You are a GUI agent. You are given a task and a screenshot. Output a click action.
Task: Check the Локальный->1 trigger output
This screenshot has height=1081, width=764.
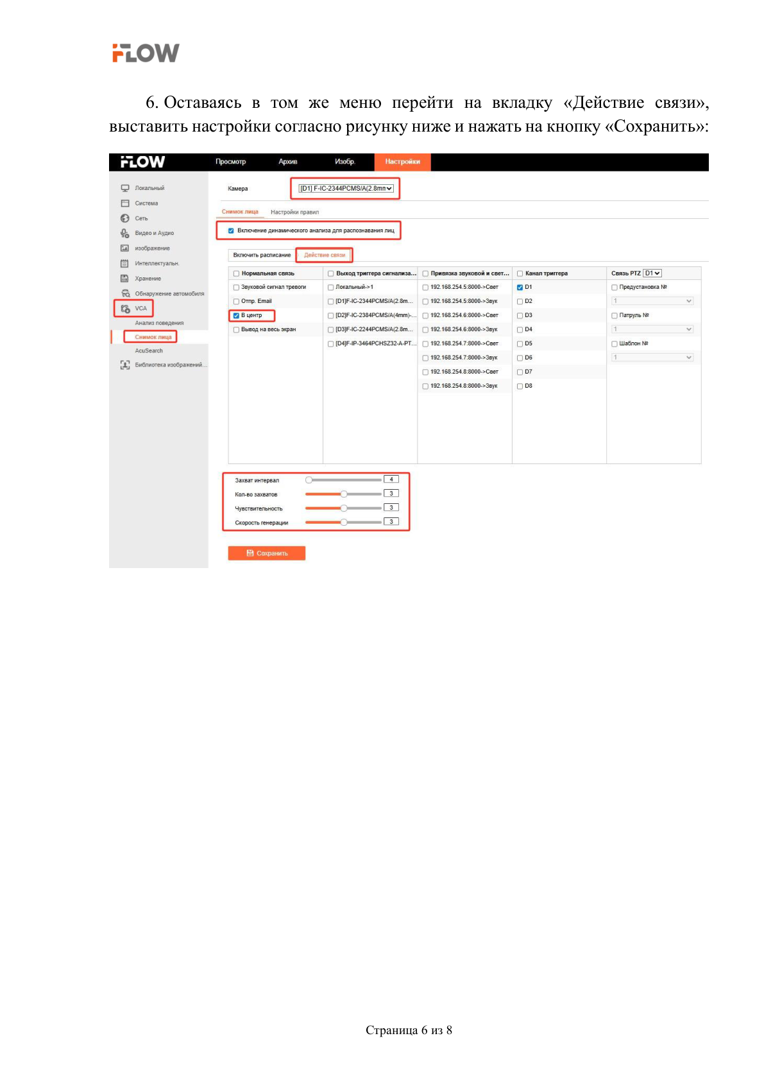coord(331,287)
